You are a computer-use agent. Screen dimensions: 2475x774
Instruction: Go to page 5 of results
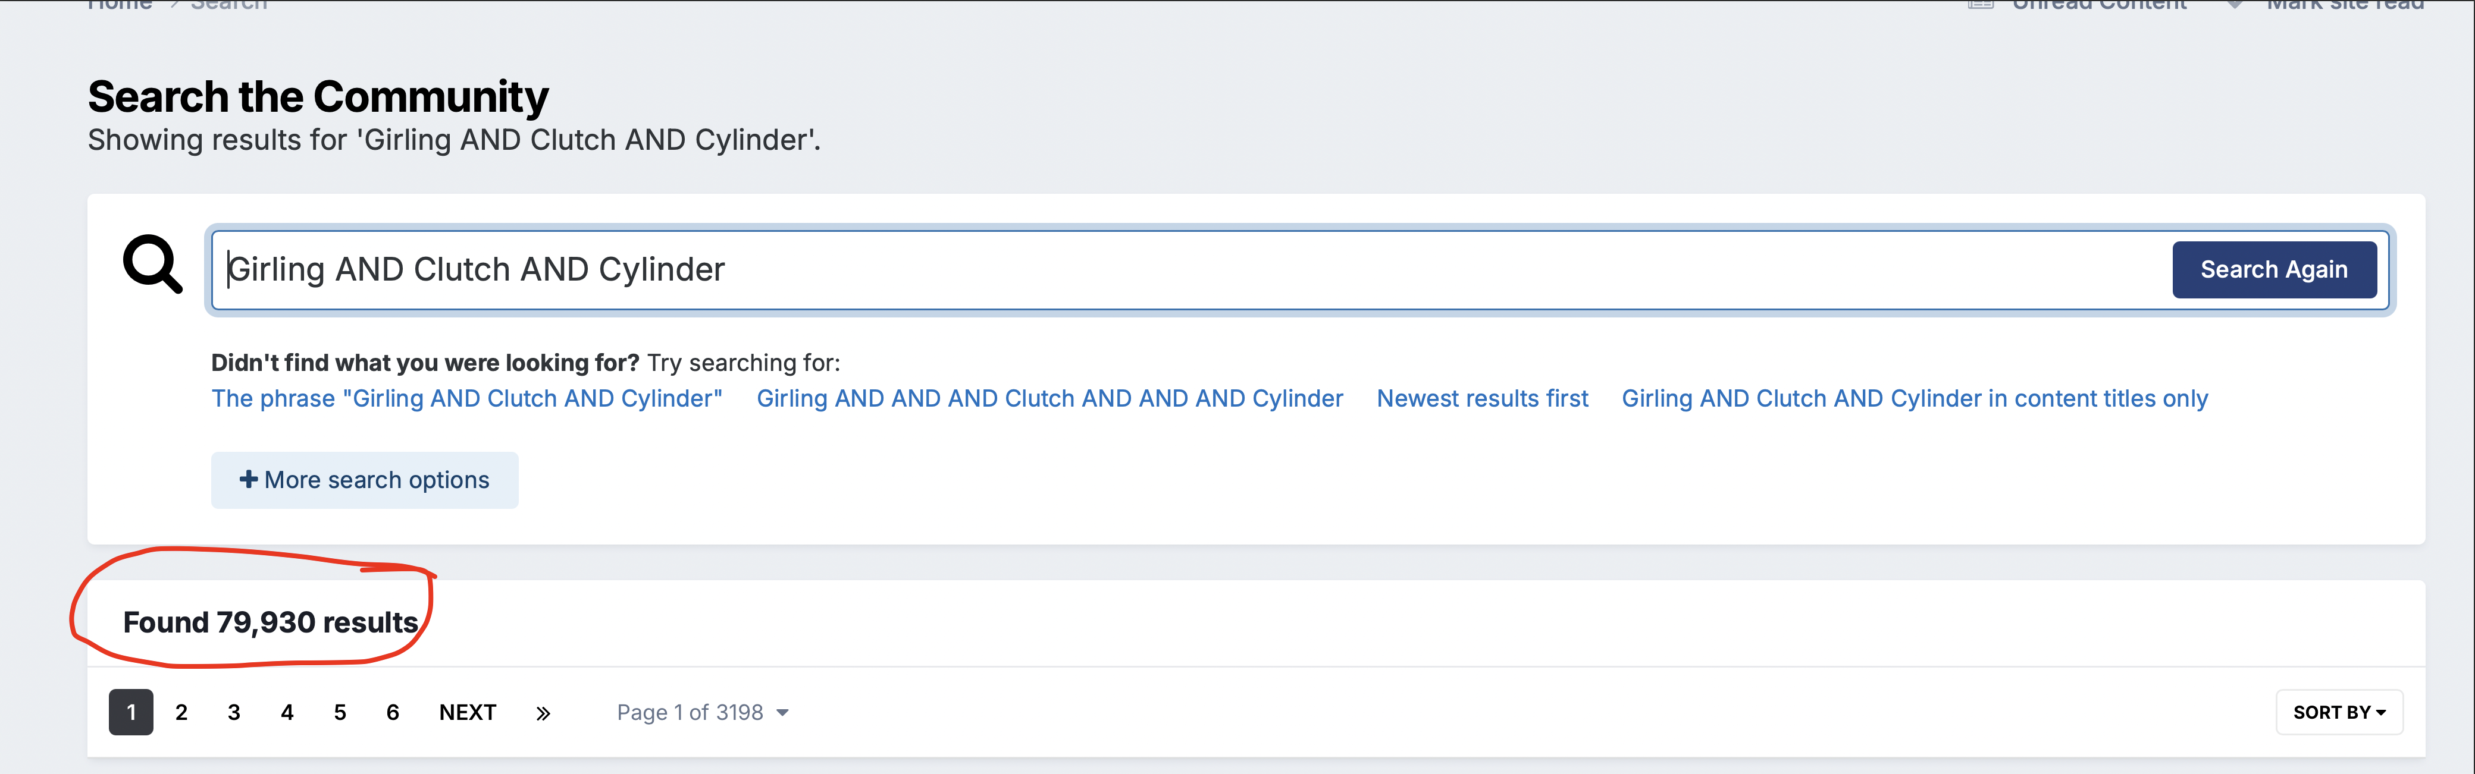(340, 713)
